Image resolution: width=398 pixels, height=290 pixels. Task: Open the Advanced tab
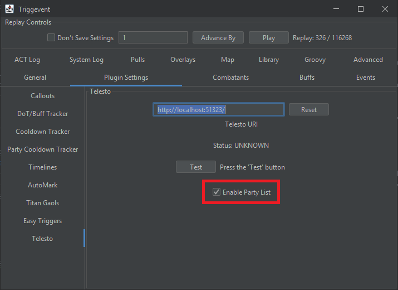(368, 60)
